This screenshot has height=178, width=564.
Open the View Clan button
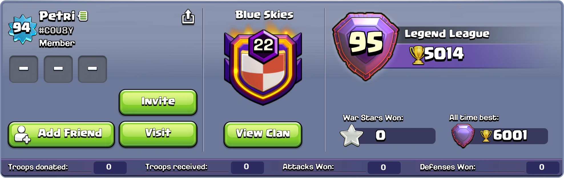click(x=263, y=134)
